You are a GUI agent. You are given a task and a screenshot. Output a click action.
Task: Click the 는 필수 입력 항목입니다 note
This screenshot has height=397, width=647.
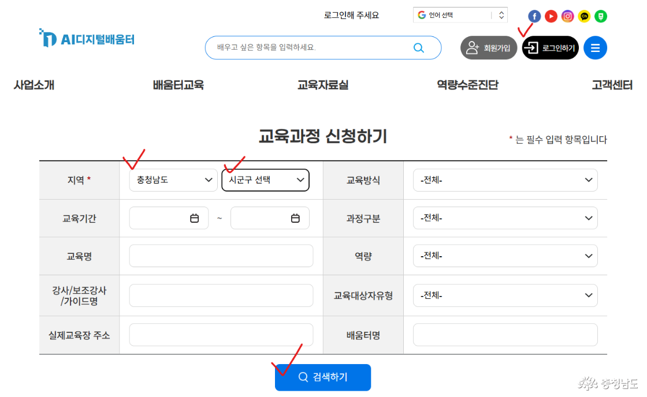click(x=558, y=140)
